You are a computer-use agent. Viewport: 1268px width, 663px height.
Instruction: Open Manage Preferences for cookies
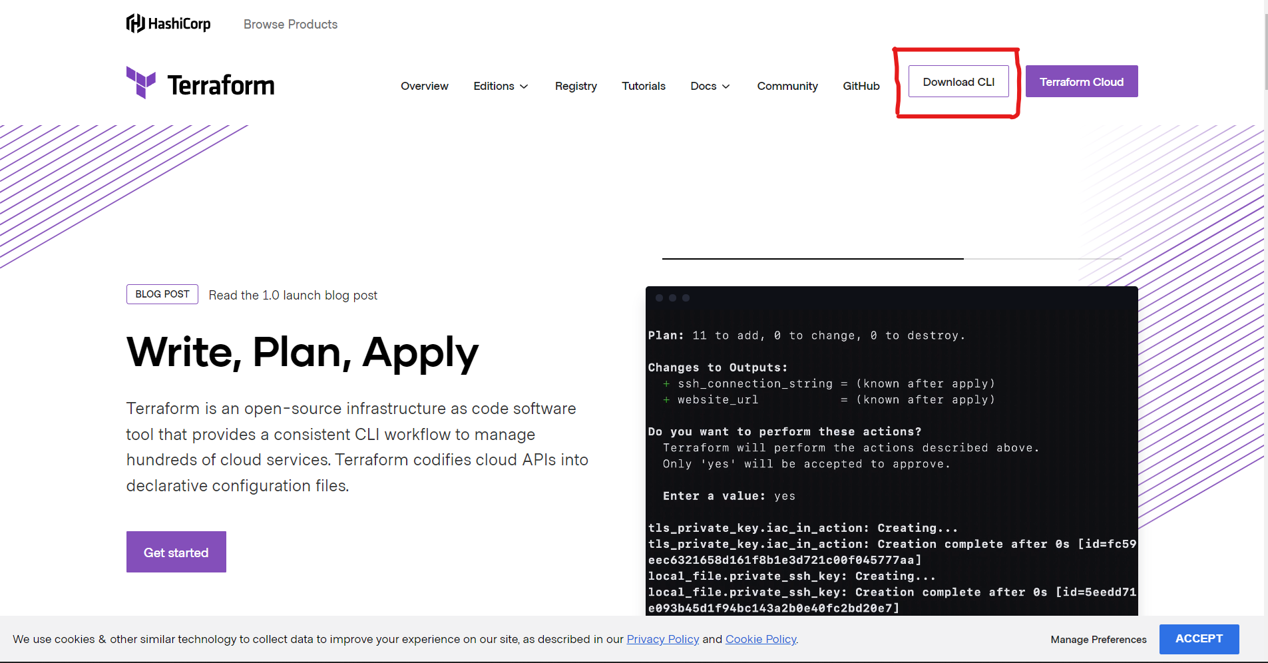tap(1098, 639)
